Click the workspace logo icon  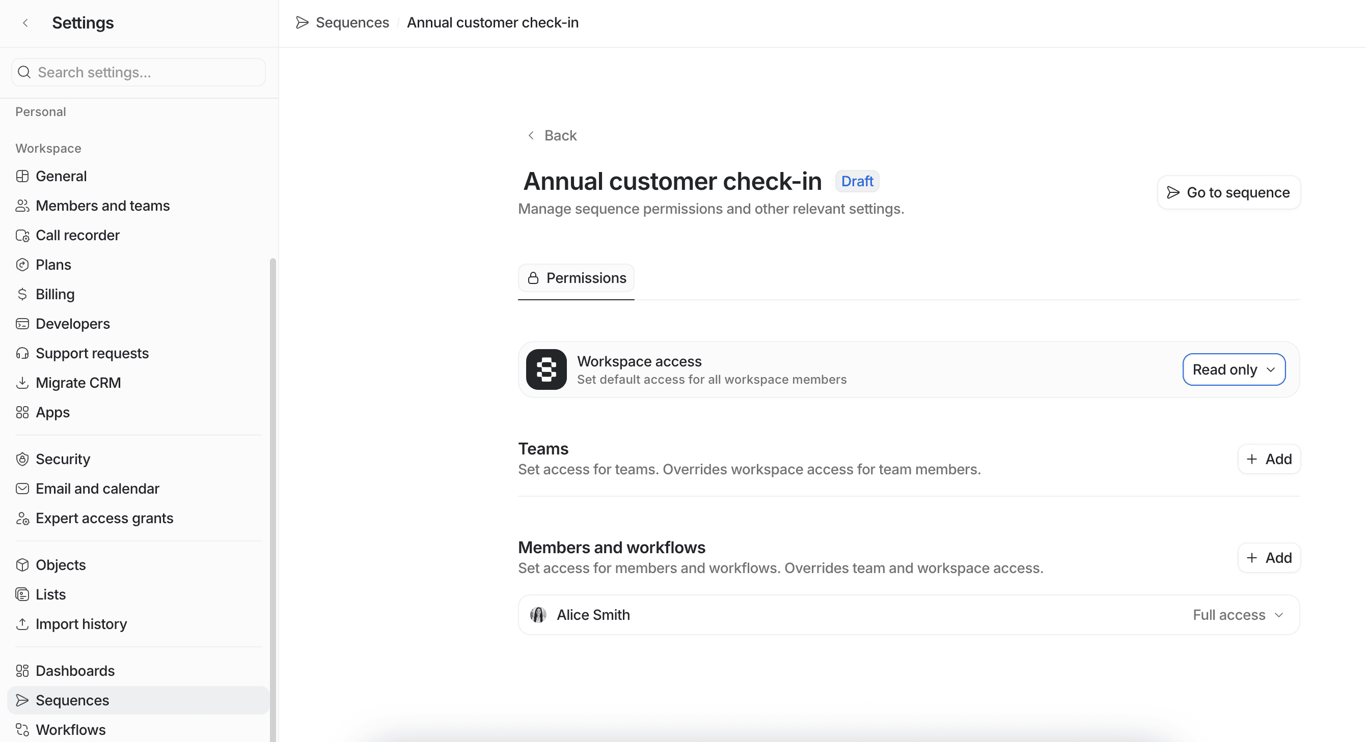tap(546, 369)
